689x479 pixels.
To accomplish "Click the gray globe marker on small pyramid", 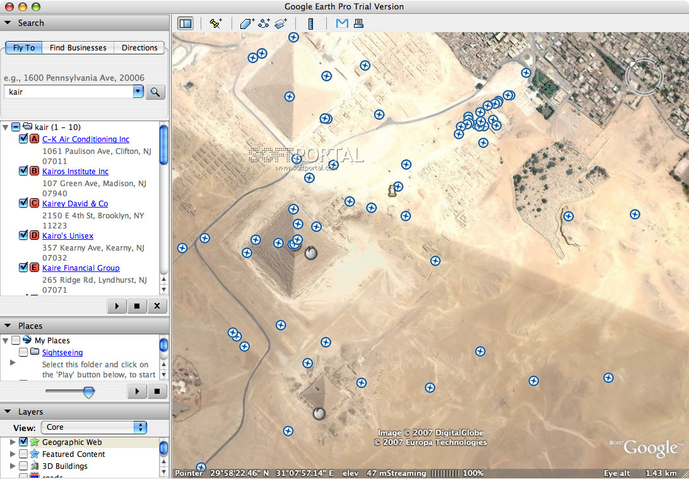I will coord(319,413).
